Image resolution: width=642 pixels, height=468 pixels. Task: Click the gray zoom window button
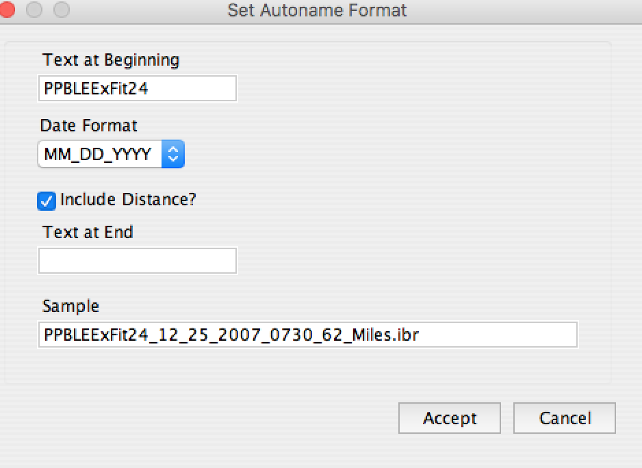(x=61, y=10)
